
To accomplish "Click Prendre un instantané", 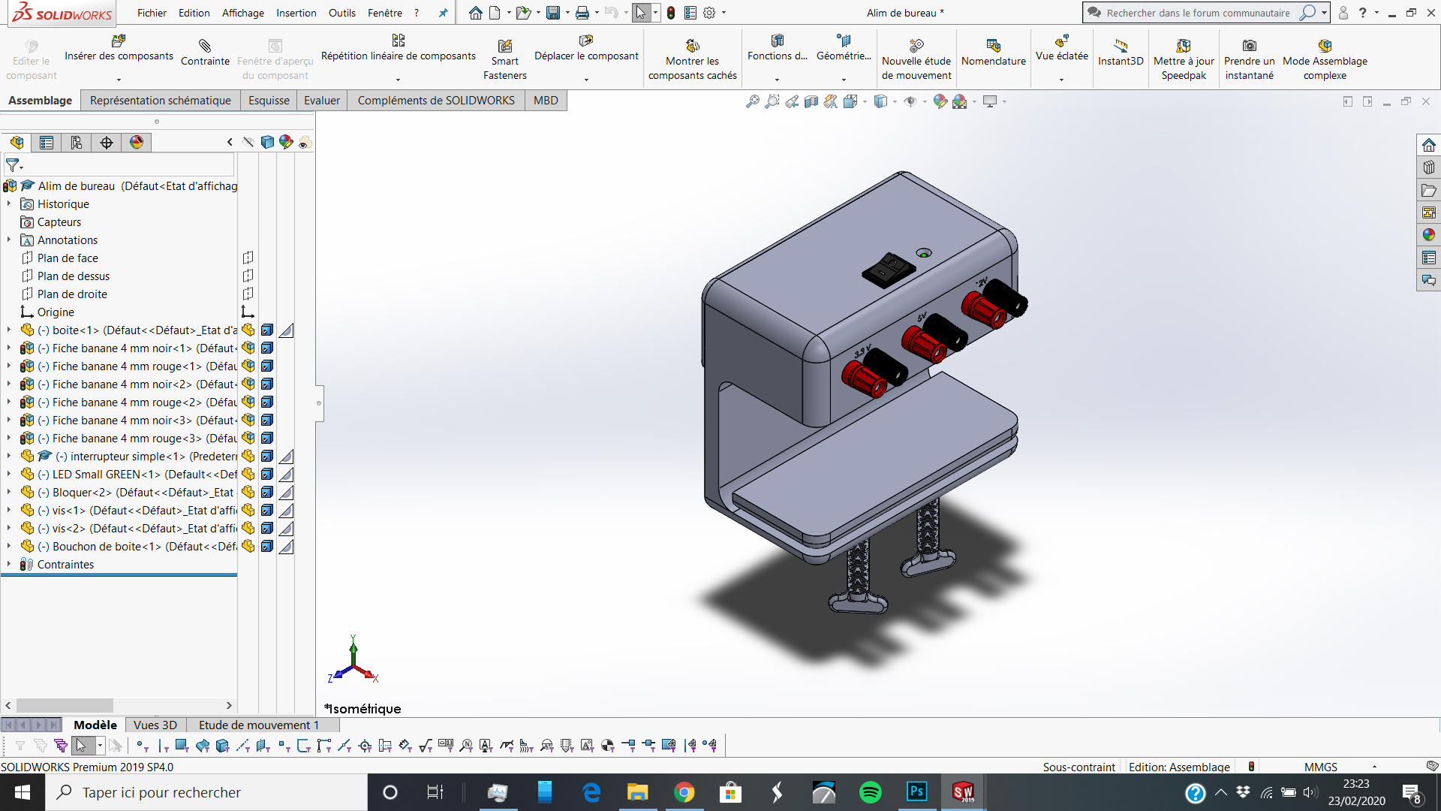I will point(1249,59).
